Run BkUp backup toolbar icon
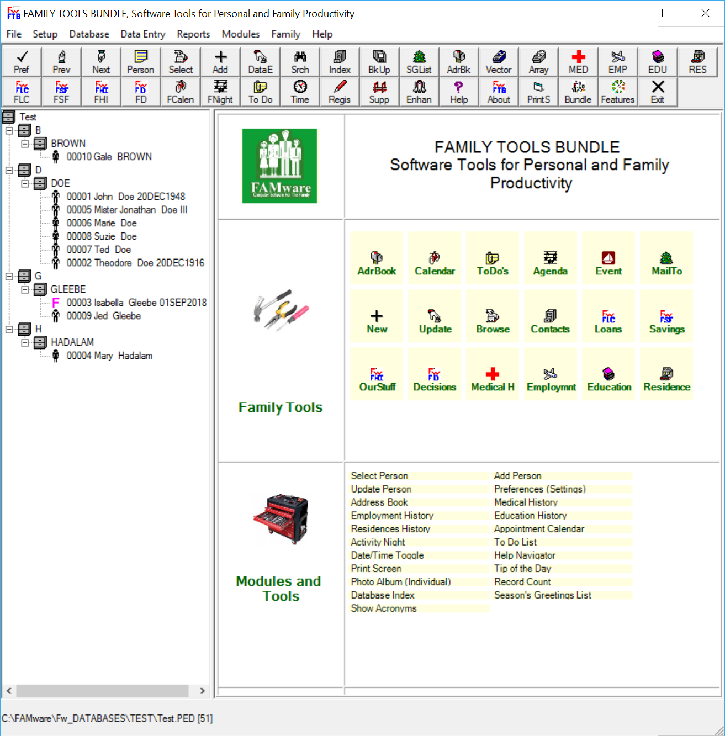The height and width of the screenshot is (736, 725). pos(379,62)
